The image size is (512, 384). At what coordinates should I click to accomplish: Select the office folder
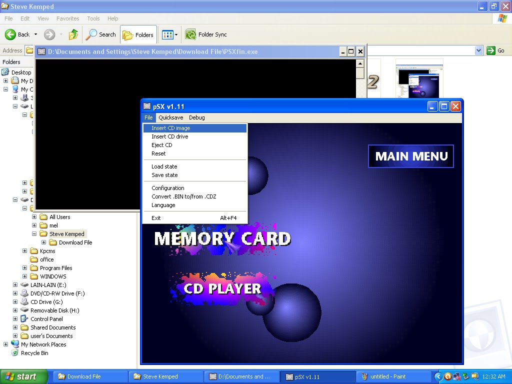click(46, 259)
